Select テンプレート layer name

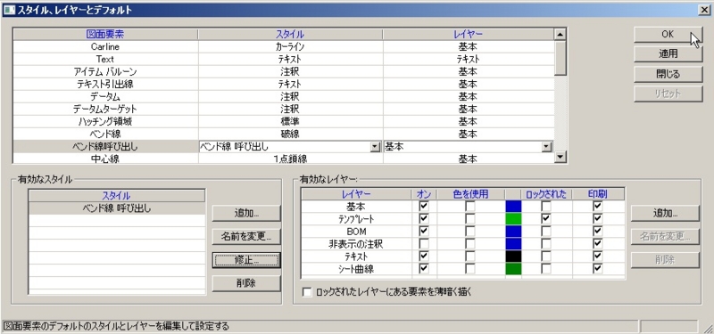[356, 219]
